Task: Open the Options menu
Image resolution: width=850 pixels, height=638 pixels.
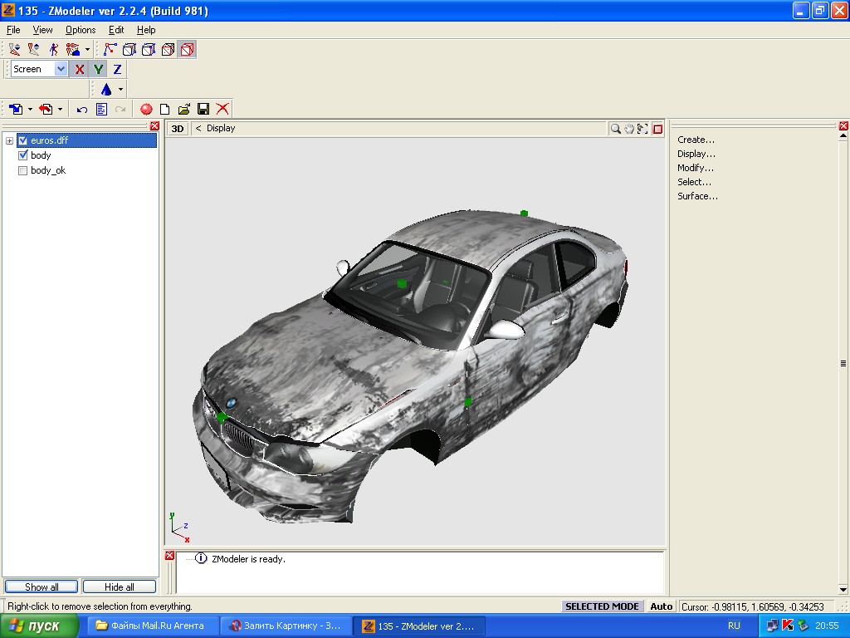Action: (x=81, y=30)
